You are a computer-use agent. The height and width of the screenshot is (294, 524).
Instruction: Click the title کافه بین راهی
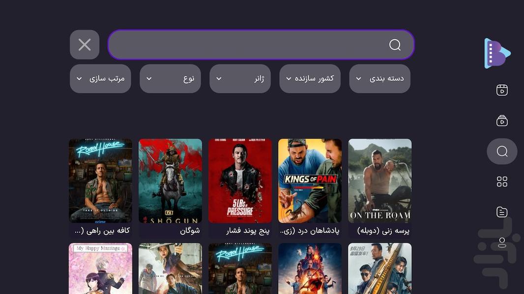pos(102,230)
